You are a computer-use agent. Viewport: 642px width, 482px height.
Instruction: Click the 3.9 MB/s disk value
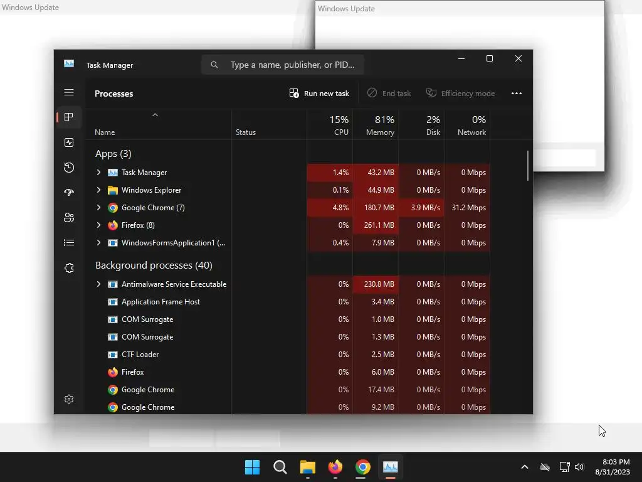click(426, 208)
